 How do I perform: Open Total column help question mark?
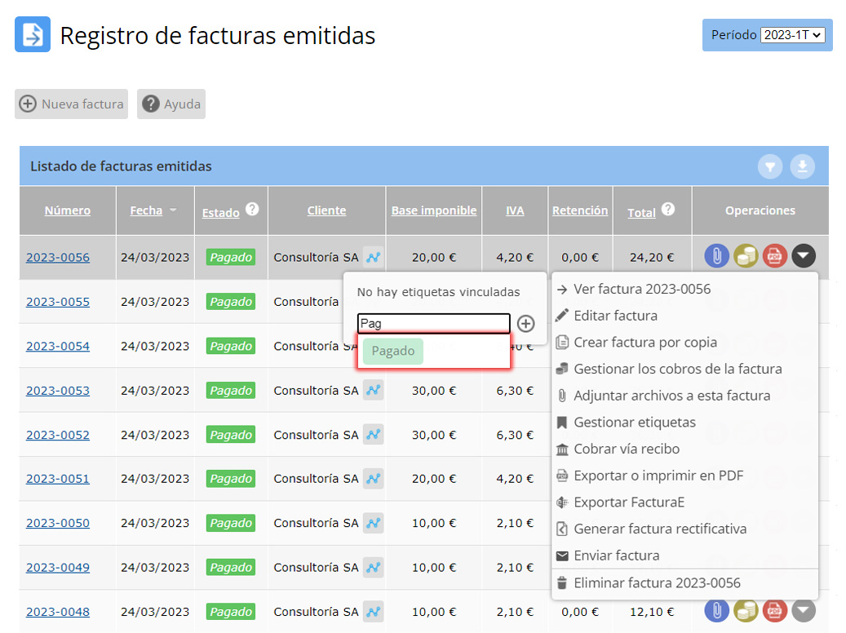coord(668,209)
